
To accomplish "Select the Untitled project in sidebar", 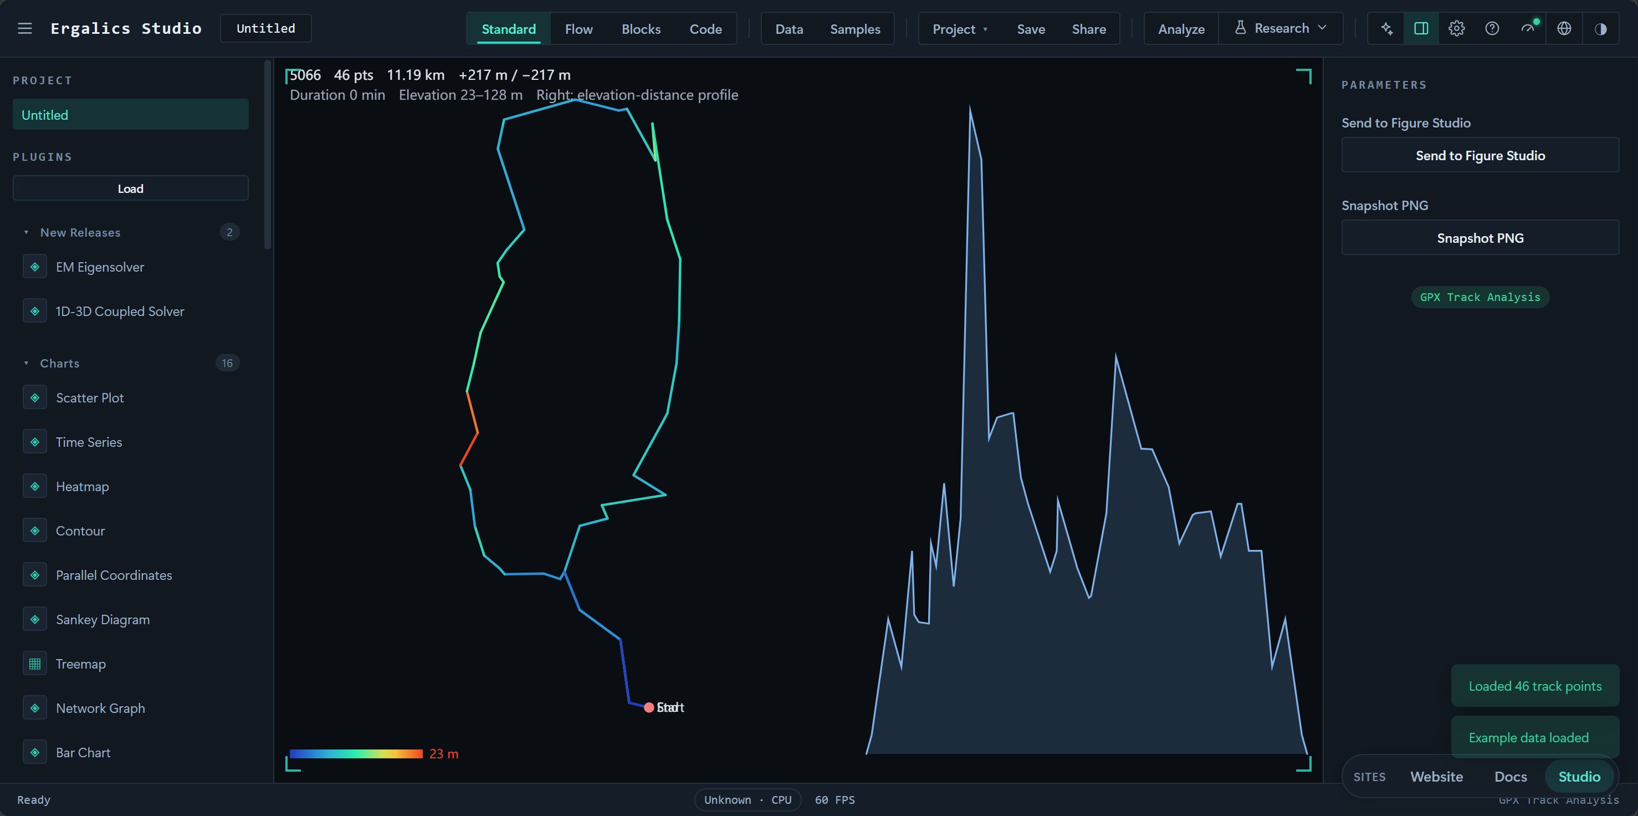I will pyautogui.click(x=130, y=115).
